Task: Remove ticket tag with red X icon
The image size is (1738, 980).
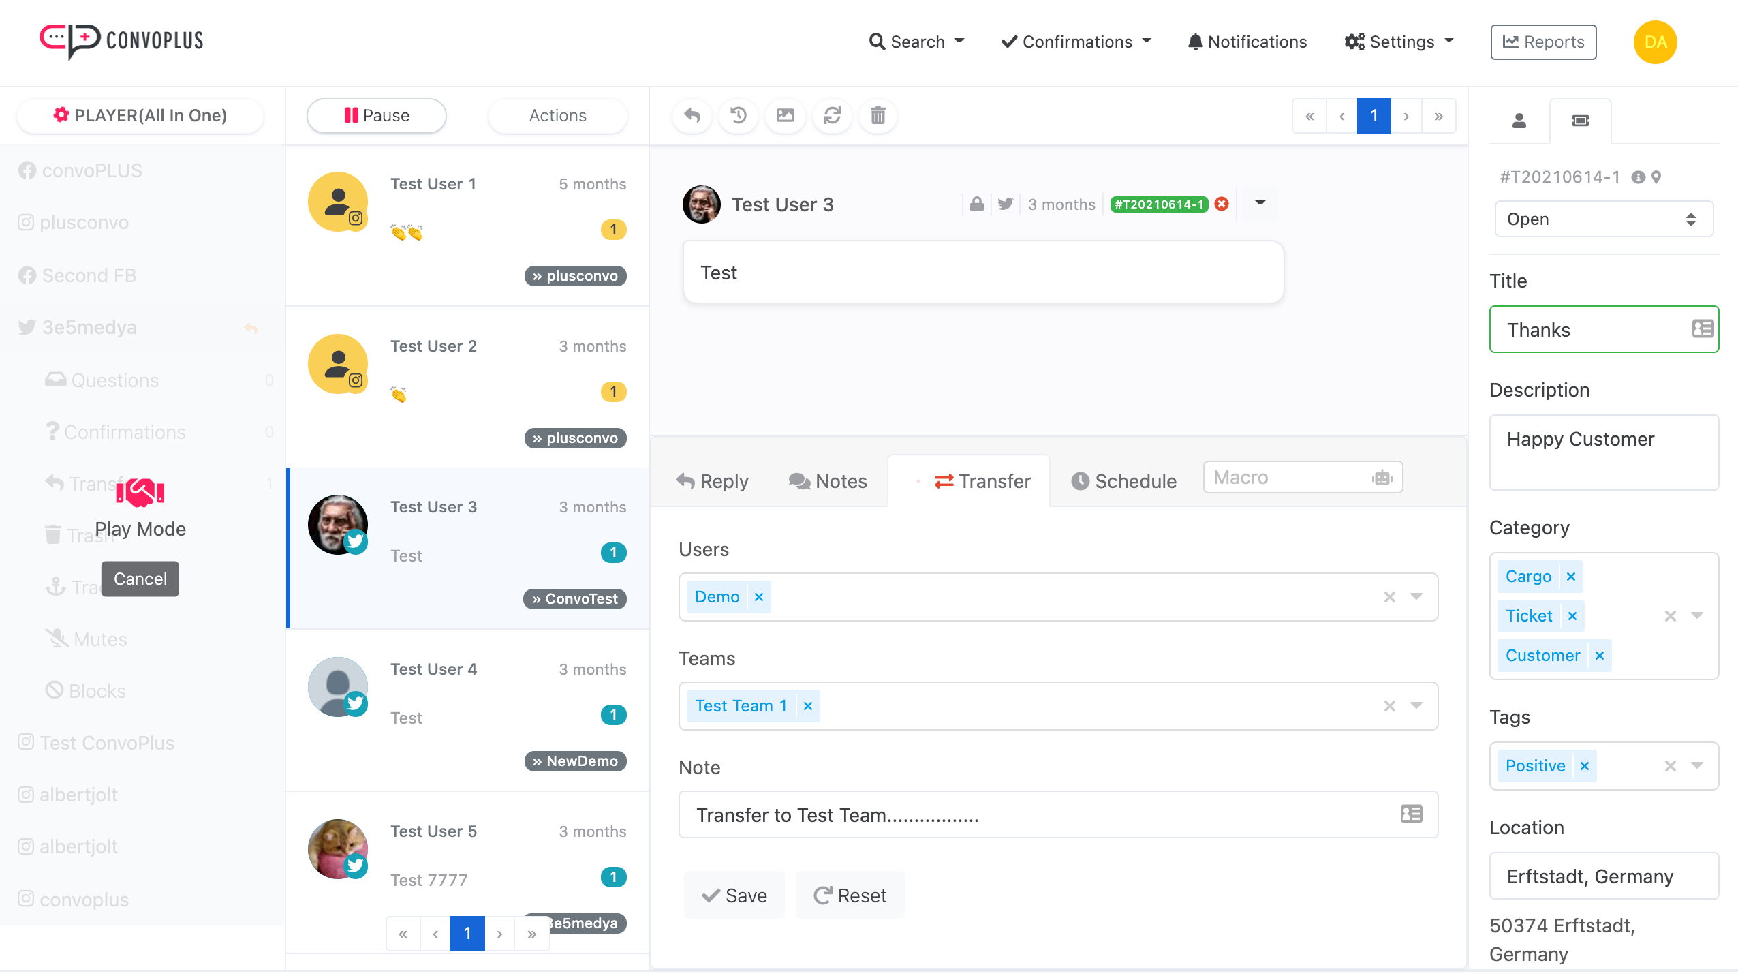Action: (x=1222, y=204)
